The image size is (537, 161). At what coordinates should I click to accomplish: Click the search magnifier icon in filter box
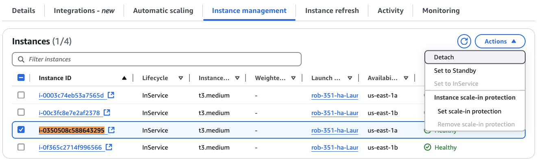21,59
